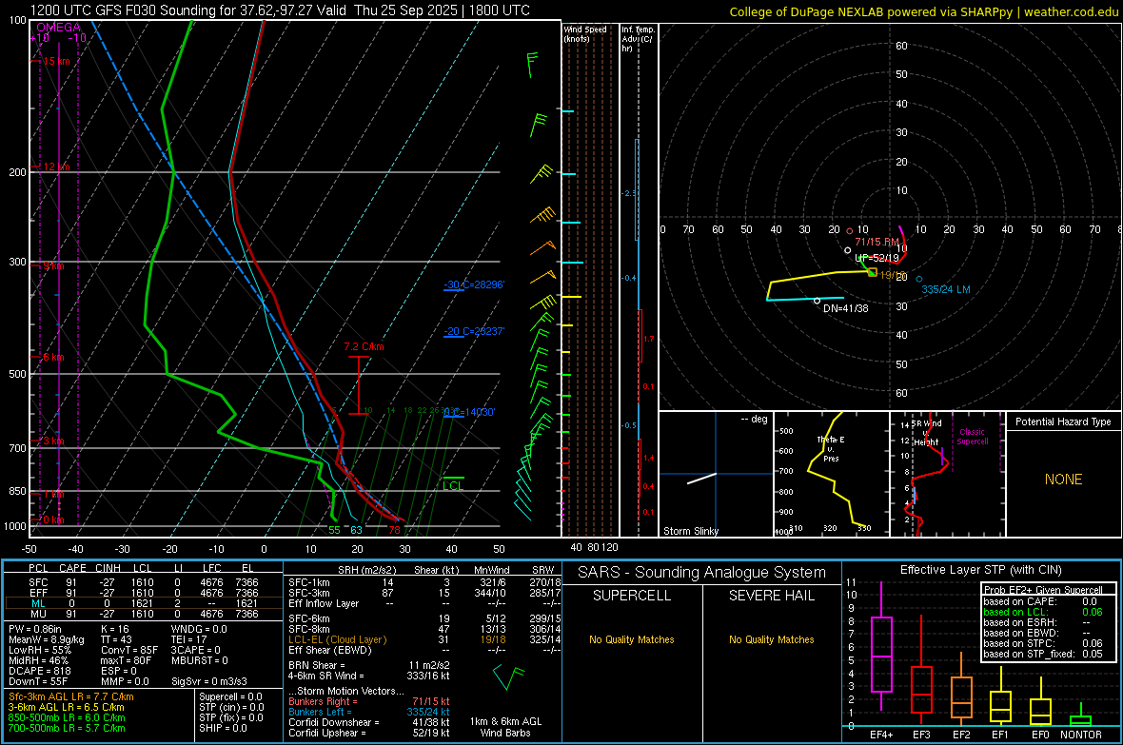Screen dimensions: 1123x745
Task: Click the LCL-EL (Cloud Layer) row
Action: point(424,639)
